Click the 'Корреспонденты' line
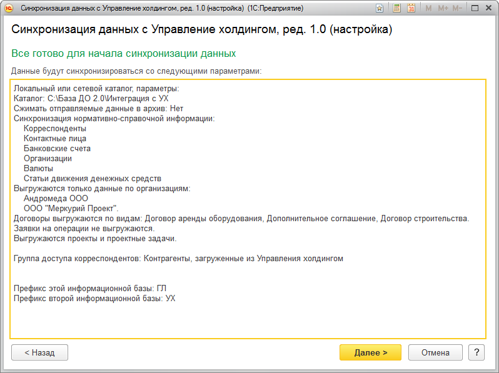Screen dimensions: 499x373 pos(55,129)
